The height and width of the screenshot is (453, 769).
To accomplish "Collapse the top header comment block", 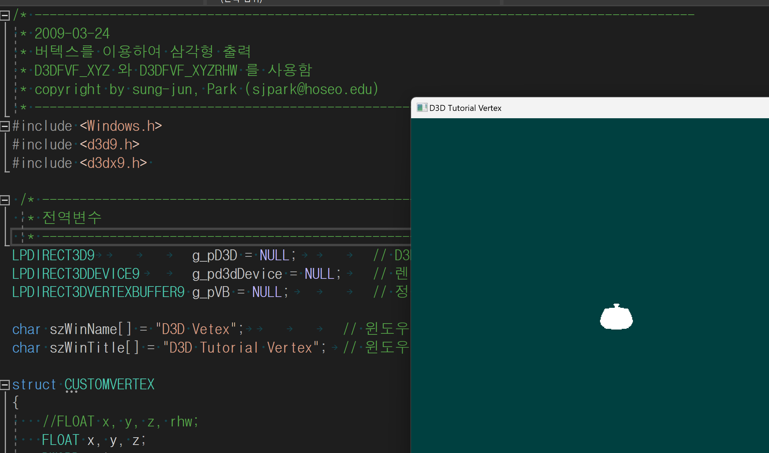I will coord(5,15).
